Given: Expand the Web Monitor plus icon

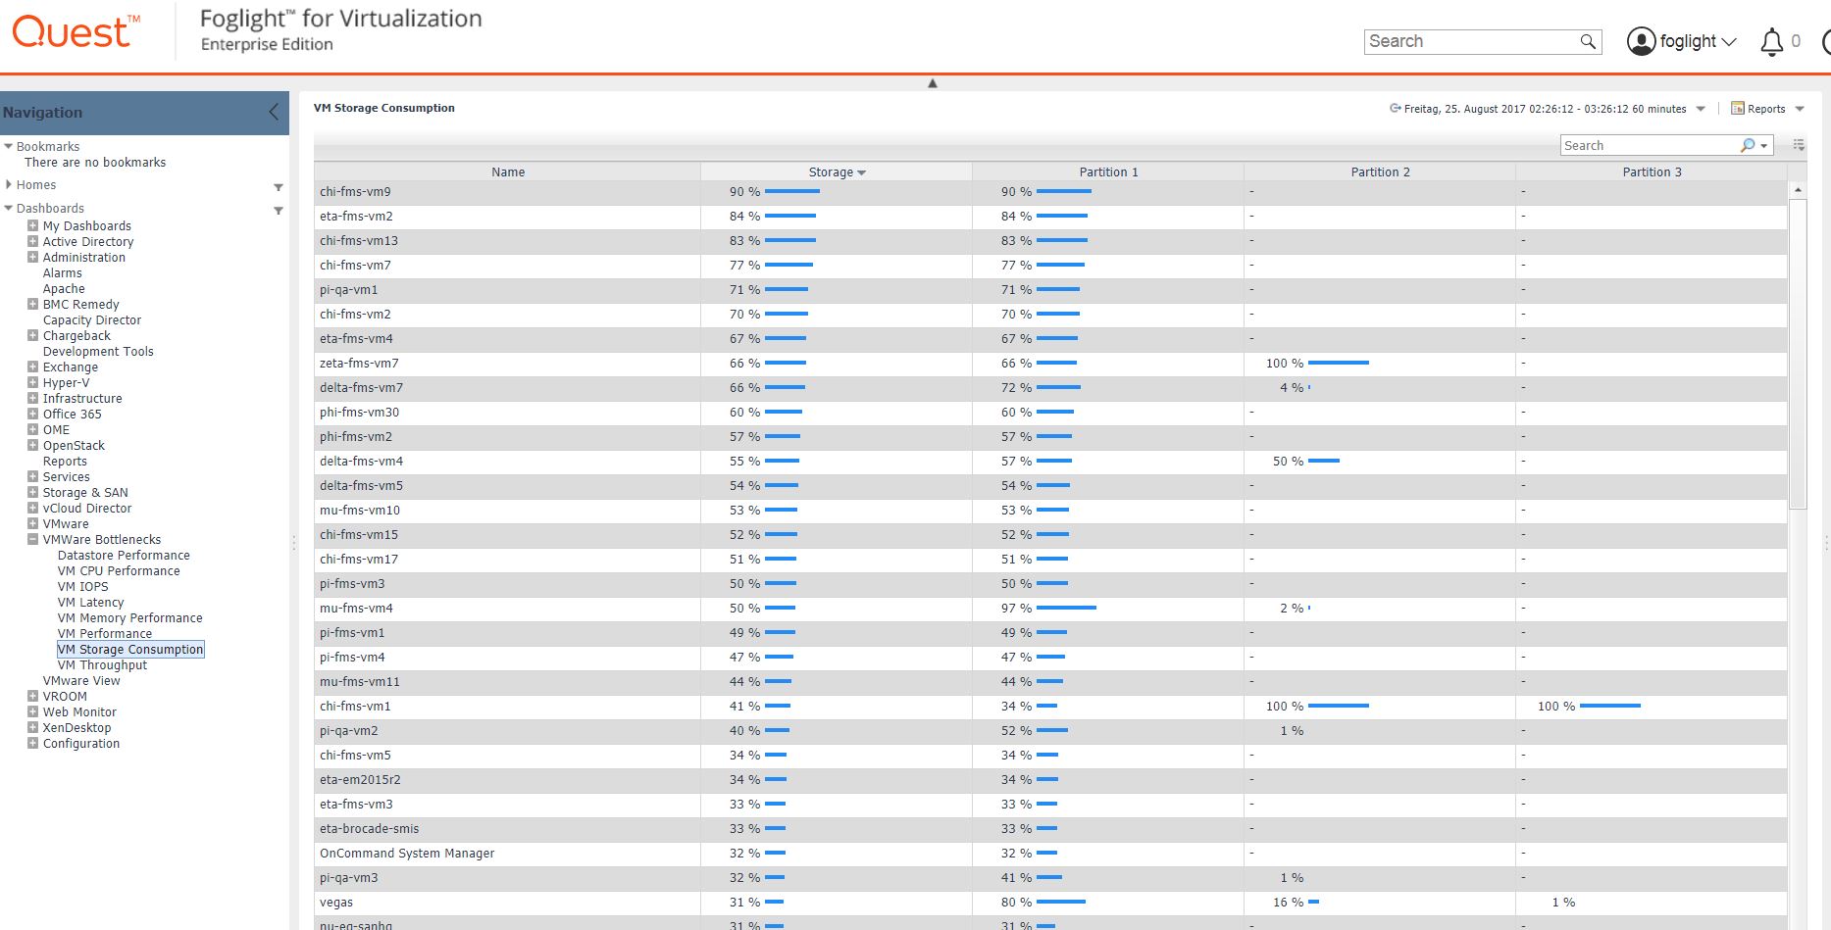Looking at the screenshot, I should (x=32, y=711).
